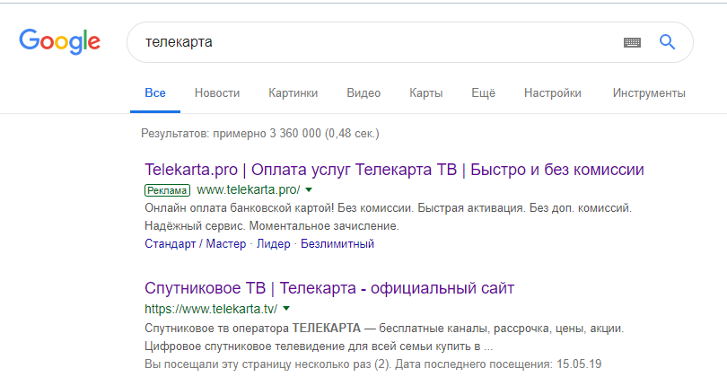Open the Стандарт / Мастер sitelink
The height and width of the screenshot is (386, 727).
click(195, 243)
